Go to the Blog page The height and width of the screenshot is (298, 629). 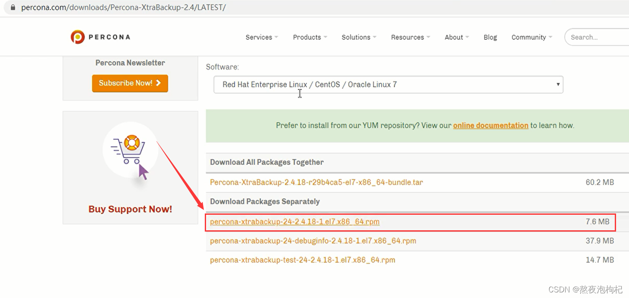(490, 37)
